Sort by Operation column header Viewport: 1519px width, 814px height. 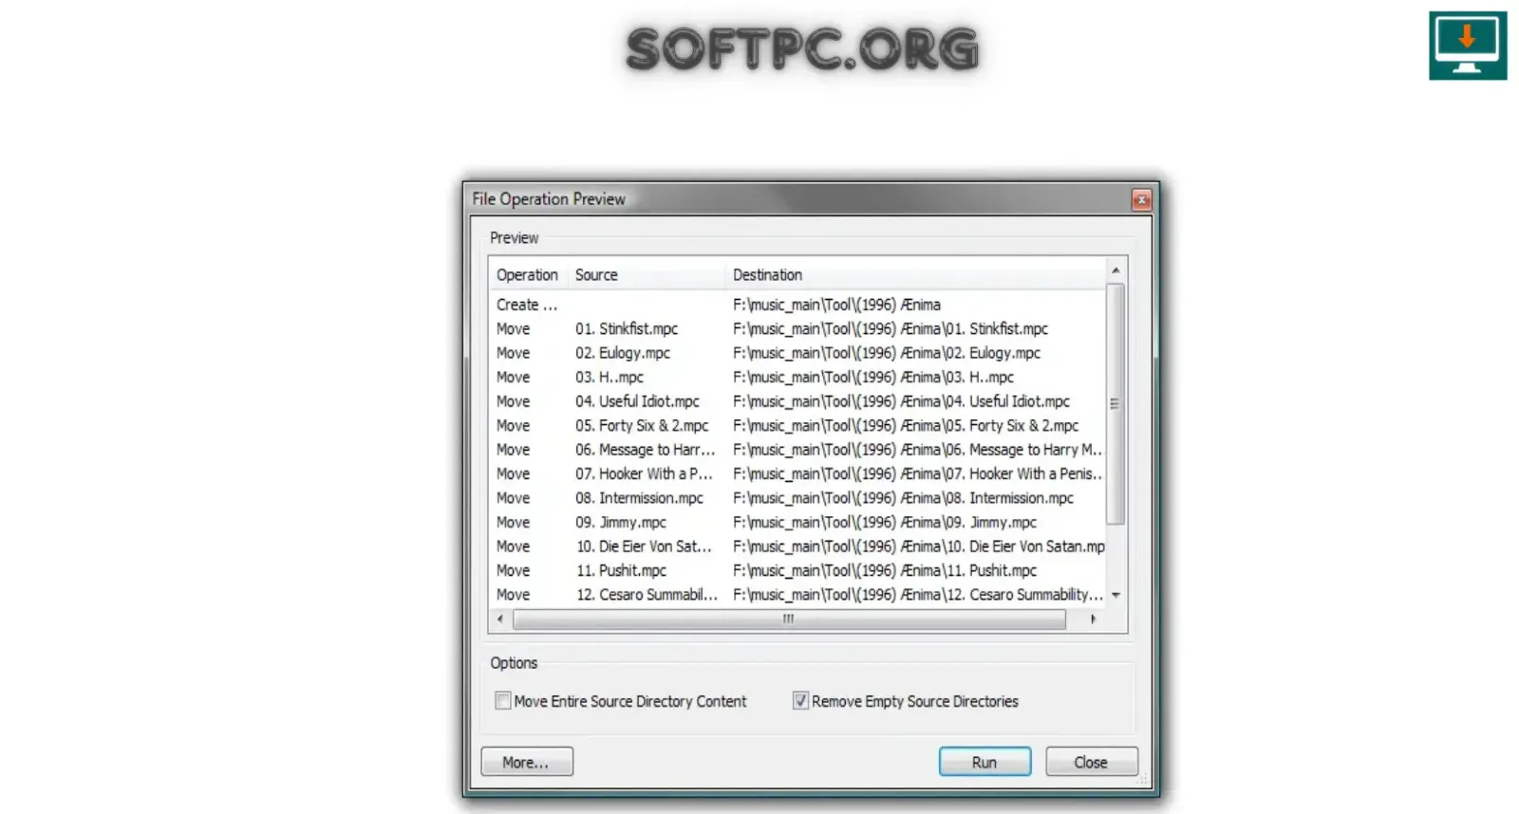pos(528,275)
